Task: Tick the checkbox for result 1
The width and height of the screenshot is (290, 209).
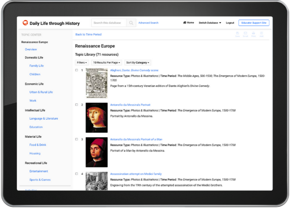Action: pos(77,70)
